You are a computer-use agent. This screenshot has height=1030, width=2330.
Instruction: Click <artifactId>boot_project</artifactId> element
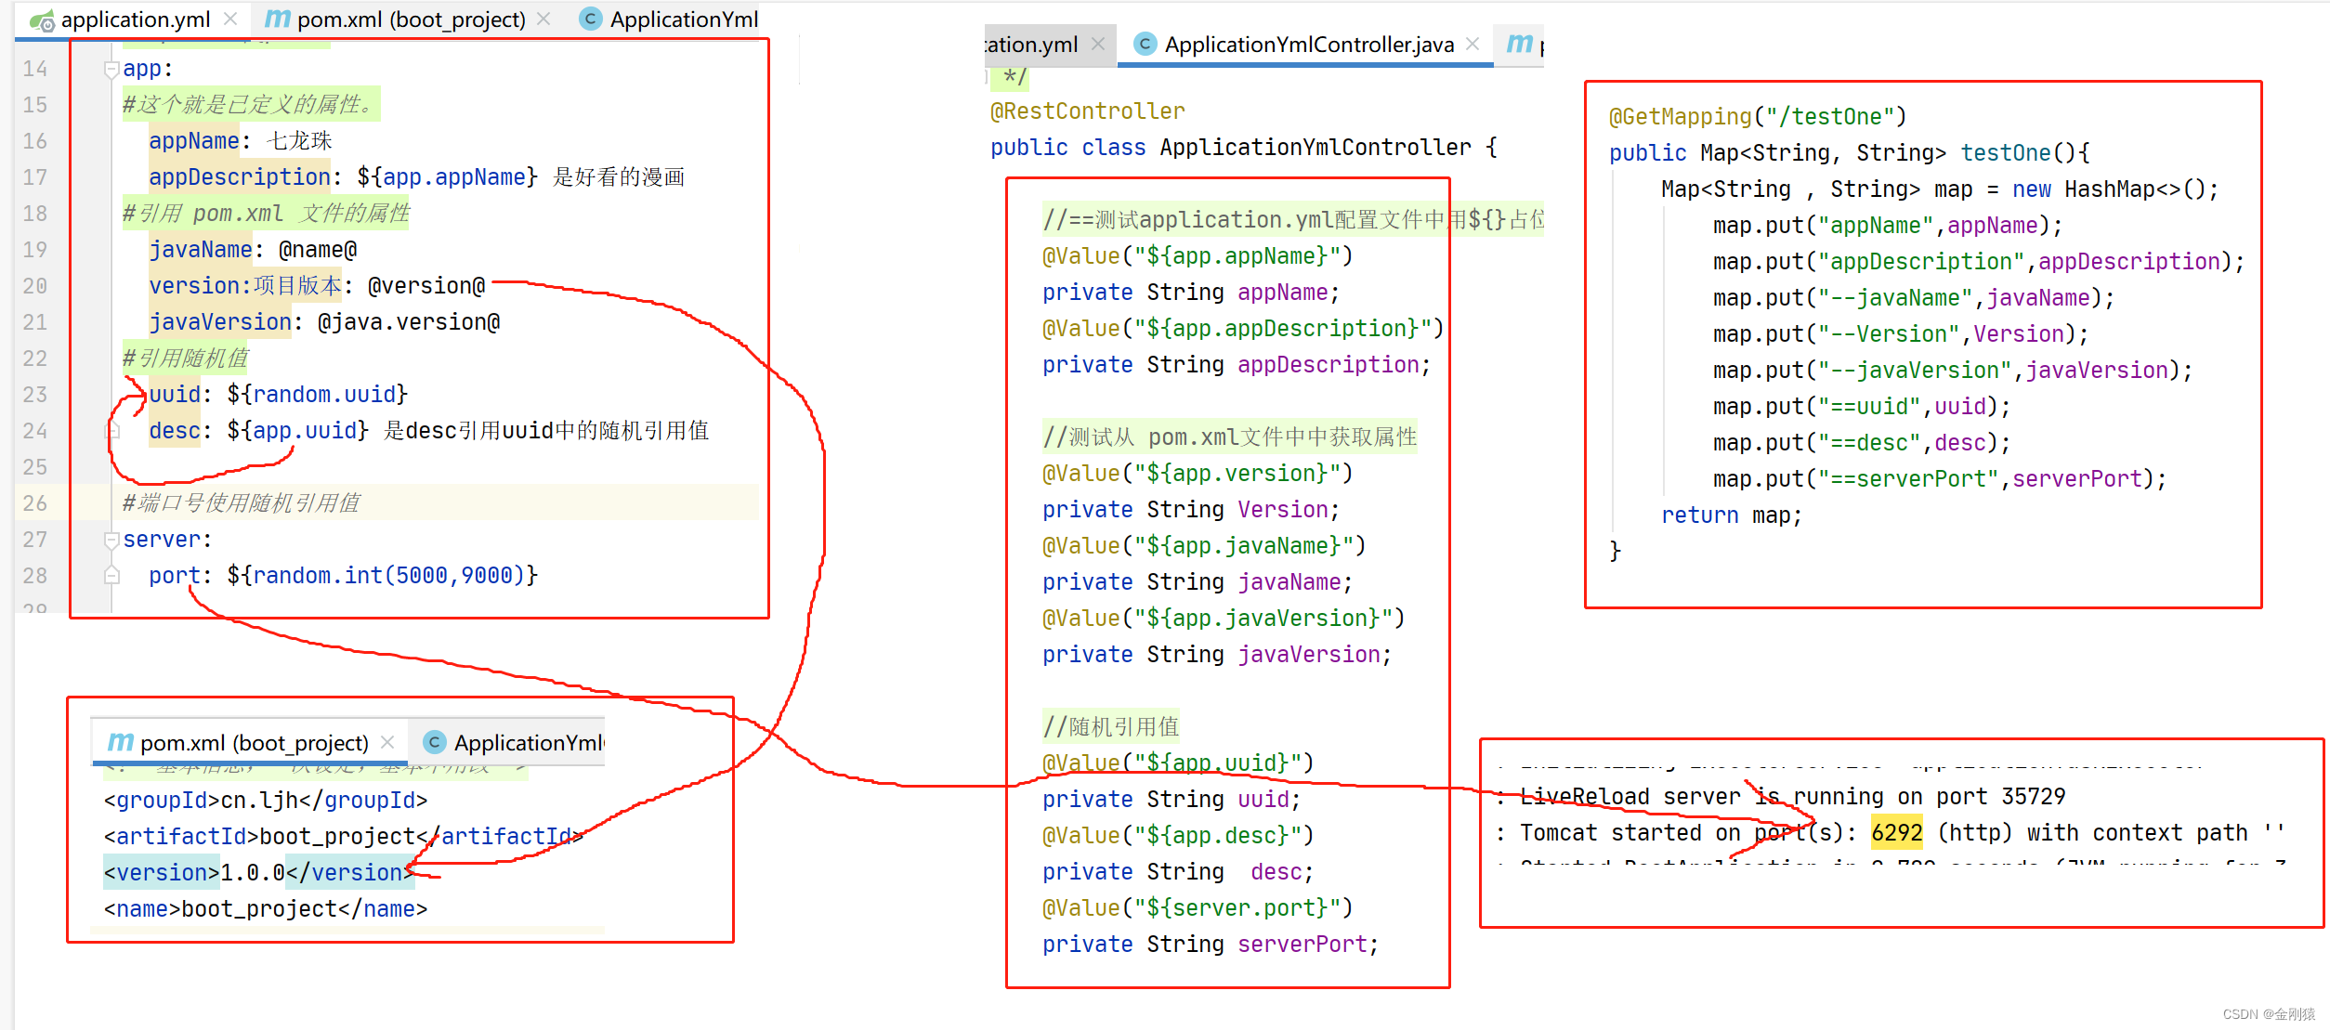click(x=344, y=837)
